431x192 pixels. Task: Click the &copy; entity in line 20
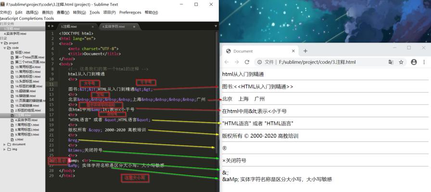point(95,130)
